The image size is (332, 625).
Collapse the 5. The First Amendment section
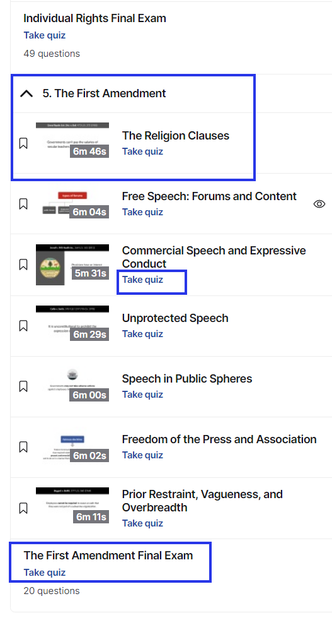tap(26, 93)
